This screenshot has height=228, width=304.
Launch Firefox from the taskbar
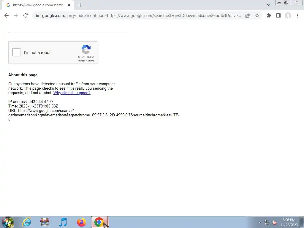click(81, 222)
